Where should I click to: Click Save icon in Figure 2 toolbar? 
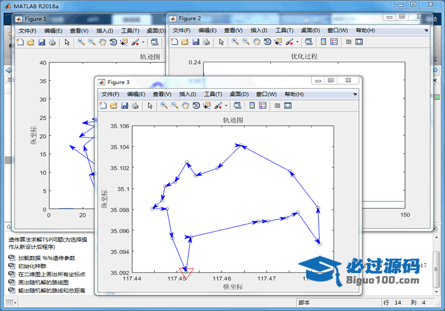pyautogui.click(x=195, y=42)
